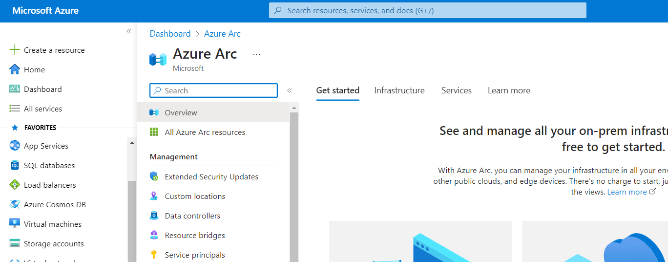668x262 pixels.
Task: Open the ellipsis menu beside Azure Arc
Action: coord(257,54)
